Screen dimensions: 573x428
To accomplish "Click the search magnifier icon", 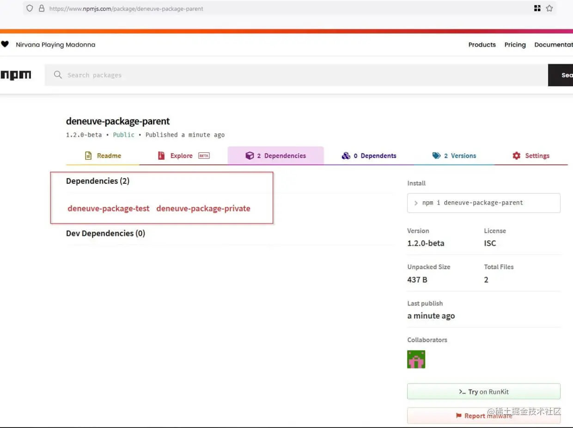I will [x=57, y=75].
